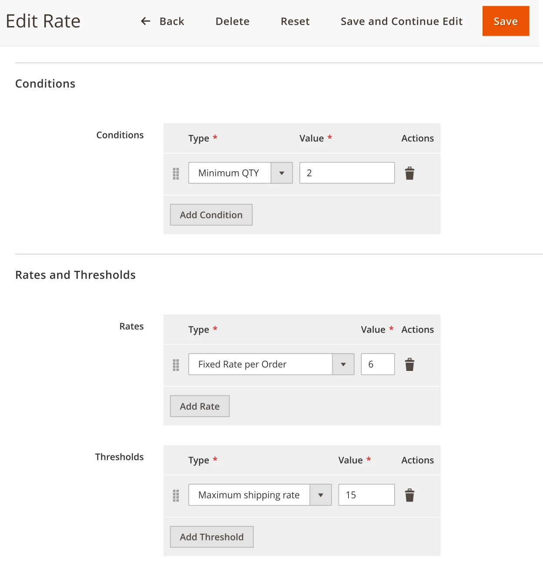Select Delete from the top toolbar

click(232, 21)
